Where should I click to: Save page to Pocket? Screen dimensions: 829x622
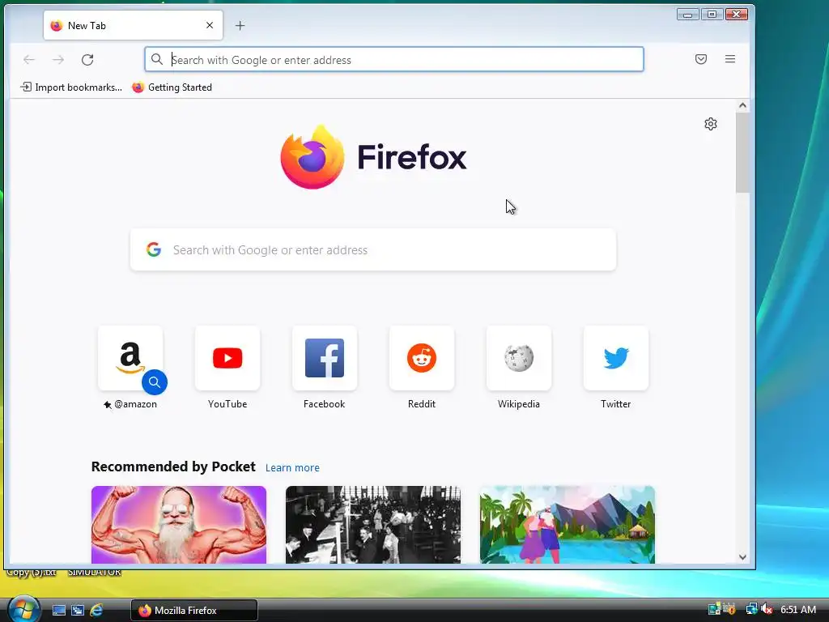(701, 59)
